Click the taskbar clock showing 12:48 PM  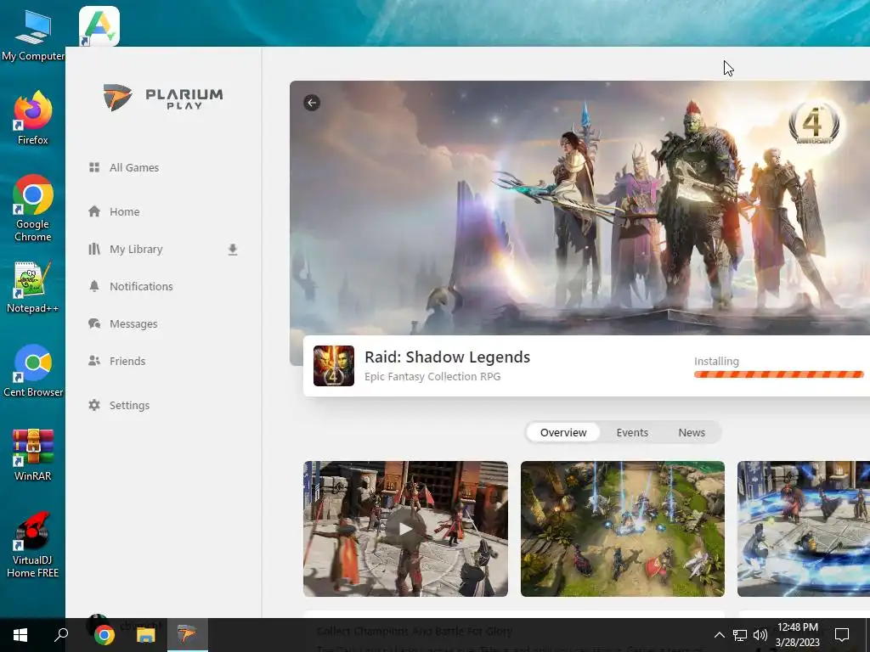[x=797, y=635]
